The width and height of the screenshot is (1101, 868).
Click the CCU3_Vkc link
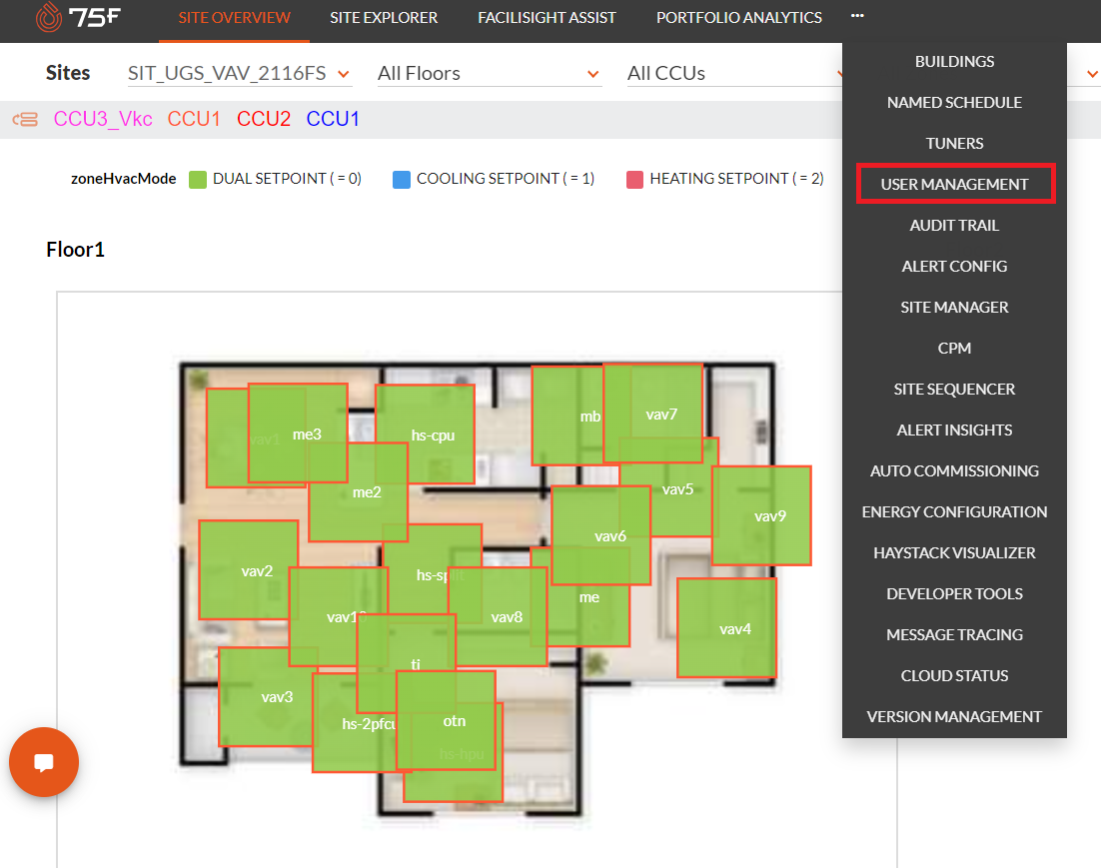pos(103,119)
